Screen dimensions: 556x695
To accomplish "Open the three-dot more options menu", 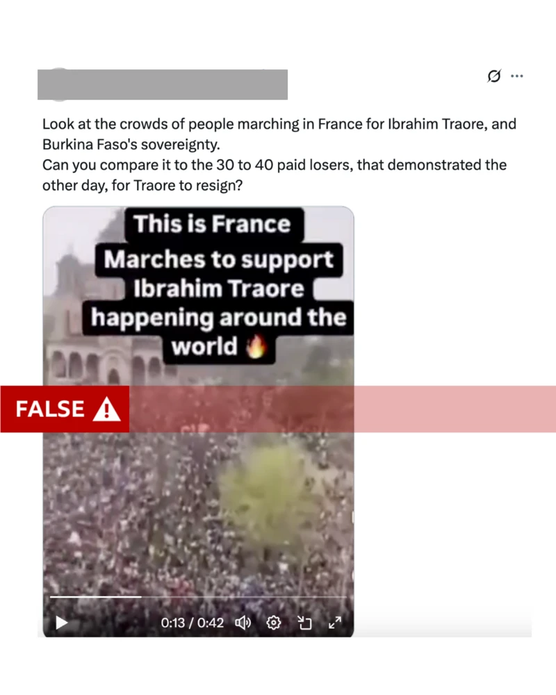I will (x=517, y=76).
